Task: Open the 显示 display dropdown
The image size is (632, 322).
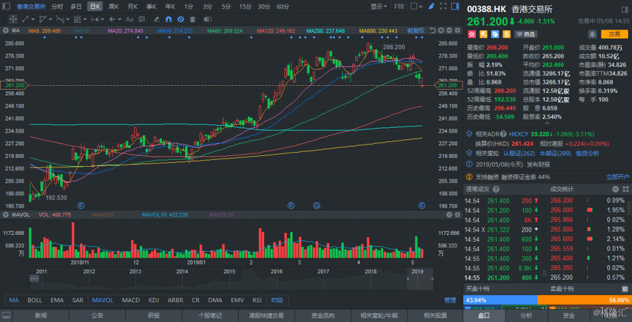Action: [x=379, y=6]
